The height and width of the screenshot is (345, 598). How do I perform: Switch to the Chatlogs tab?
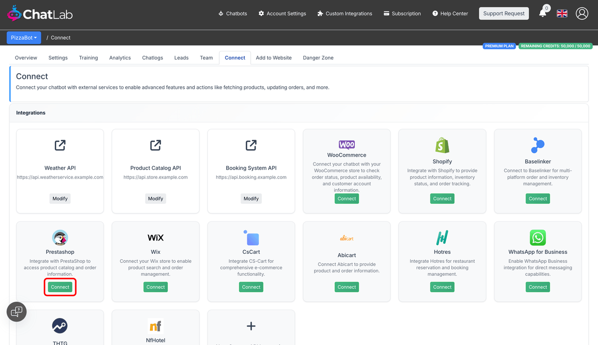click(x=152, y=57)
